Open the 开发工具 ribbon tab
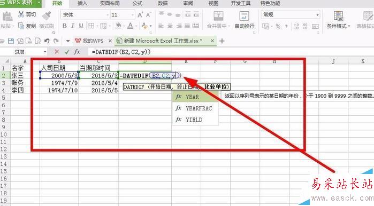 click(240, 3)
